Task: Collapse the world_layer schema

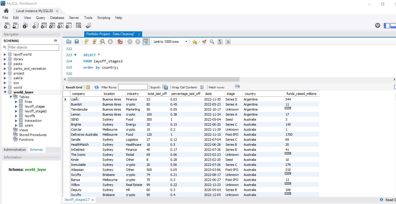Action: [x=5, y=92]
